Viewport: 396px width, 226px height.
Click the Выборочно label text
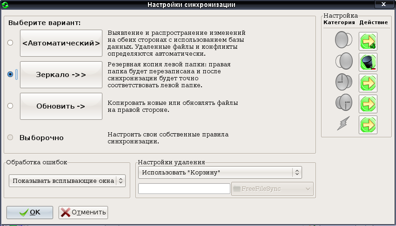click(41, 138)
